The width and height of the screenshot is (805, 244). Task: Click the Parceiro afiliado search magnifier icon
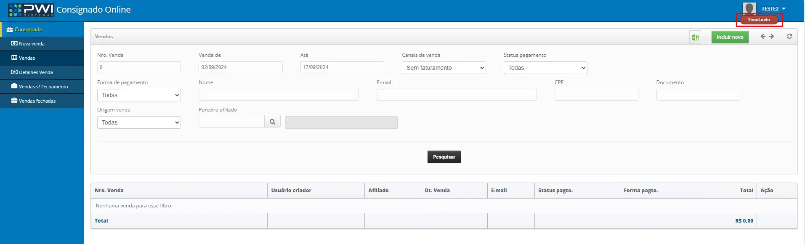[x=272, y=122]
